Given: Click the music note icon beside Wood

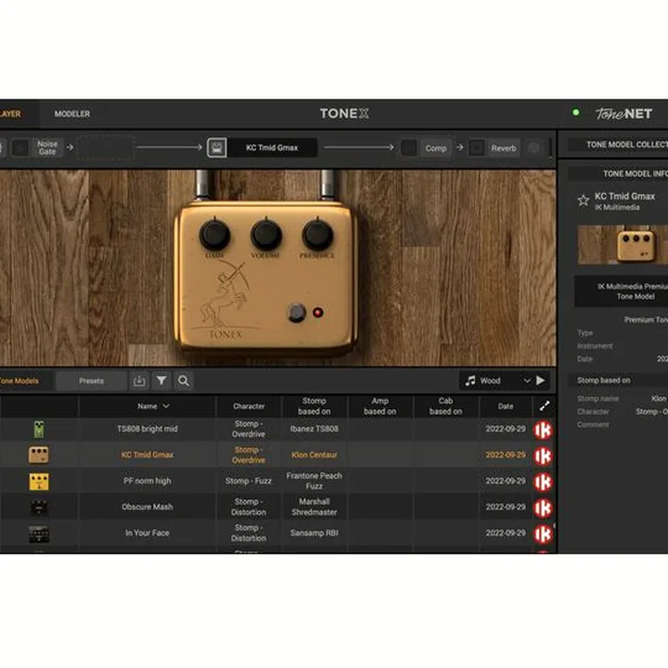Looking at the screenshot, I should pyautogui.click(x=470, y=381).
